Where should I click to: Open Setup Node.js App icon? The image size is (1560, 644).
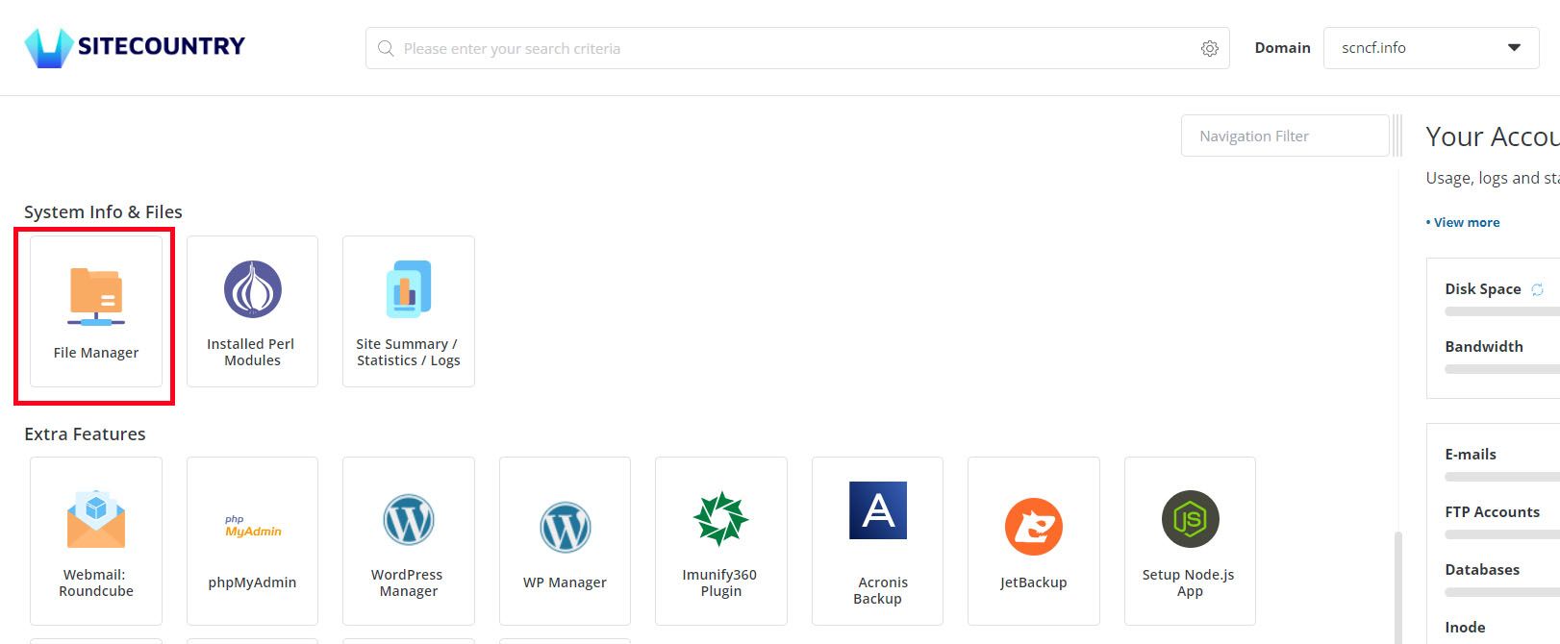coord(1191,520)
